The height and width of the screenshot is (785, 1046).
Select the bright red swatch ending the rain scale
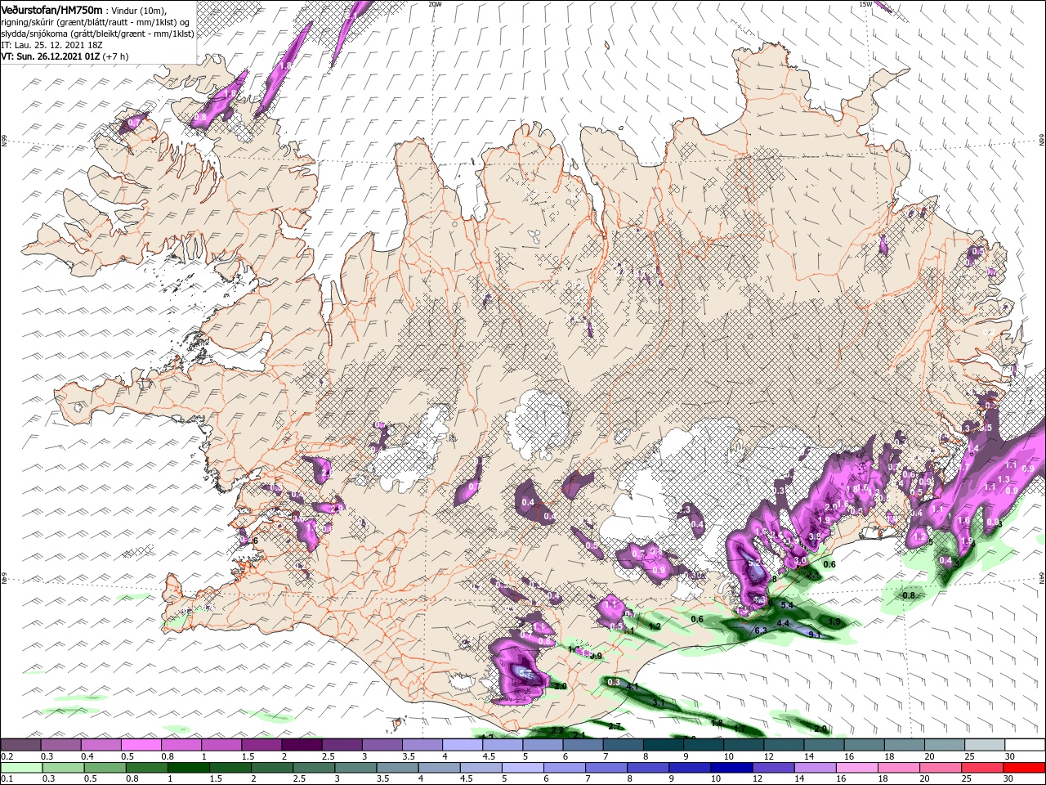1025,768
